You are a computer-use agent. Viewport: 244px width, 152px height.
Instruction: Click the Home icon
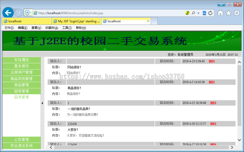click(x=220, y=13)
